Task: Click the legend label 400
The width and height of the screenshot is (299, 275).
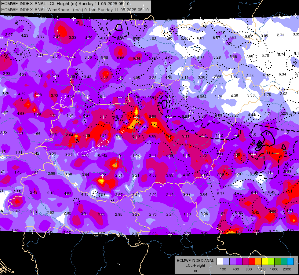Action: (236, 269)
